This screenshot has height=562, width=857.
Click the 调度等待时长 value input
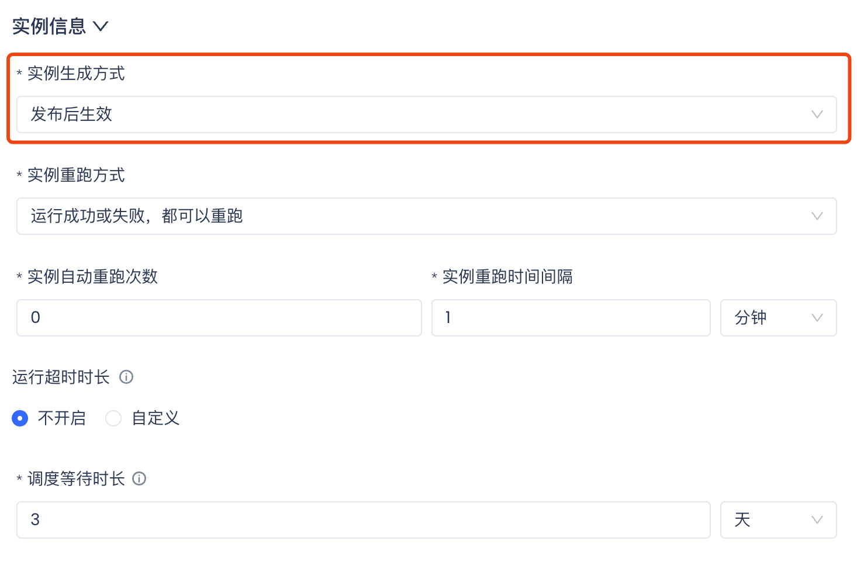tap(362, 520)
